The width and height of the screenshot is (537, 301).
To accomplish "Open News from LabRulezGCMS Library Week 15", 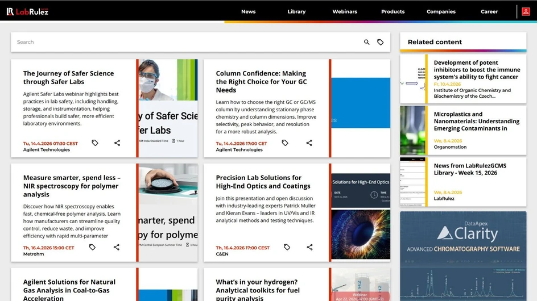I will tap(470, 169).
